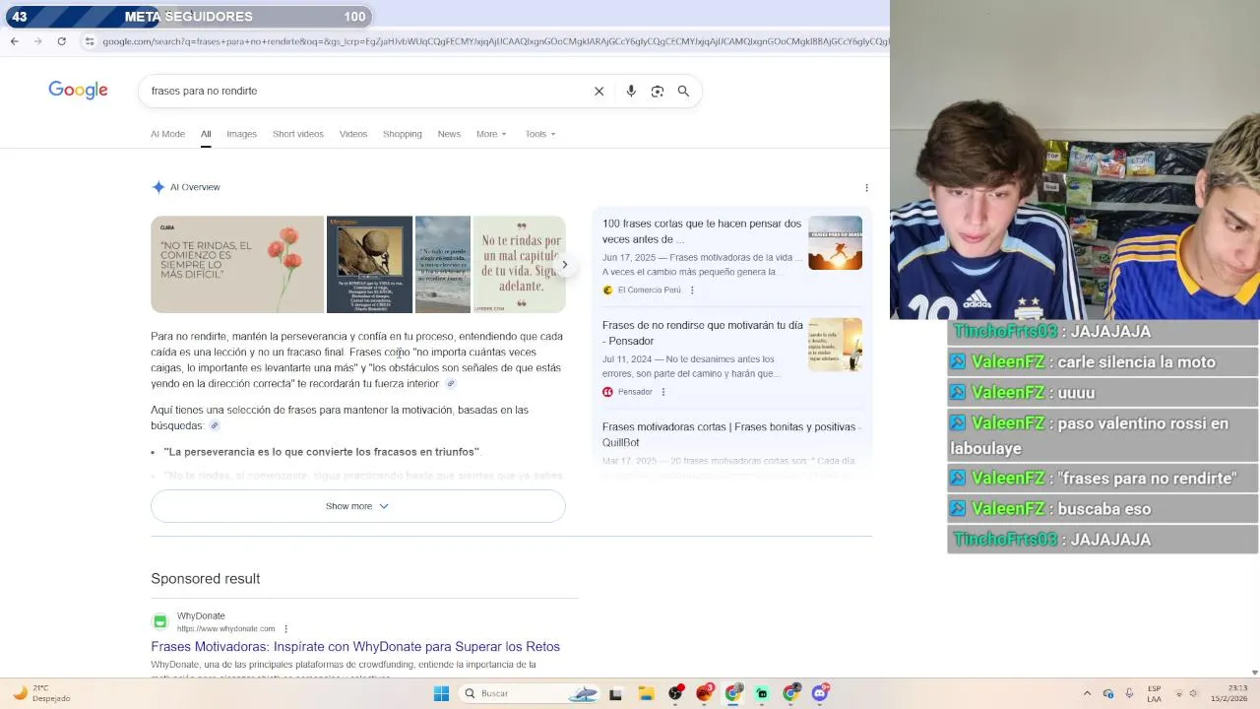Open the Google logo home link
Image resolution: width=1260 pixels, height=709 pixels.
coord(78,91)
